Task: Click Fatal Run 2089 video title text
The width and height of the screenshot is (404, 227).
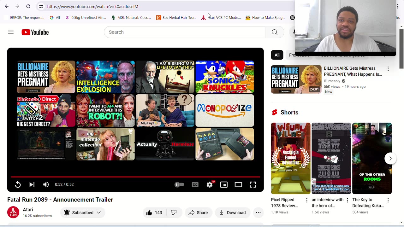Action: pyautogui.click(x=60, y=200)
